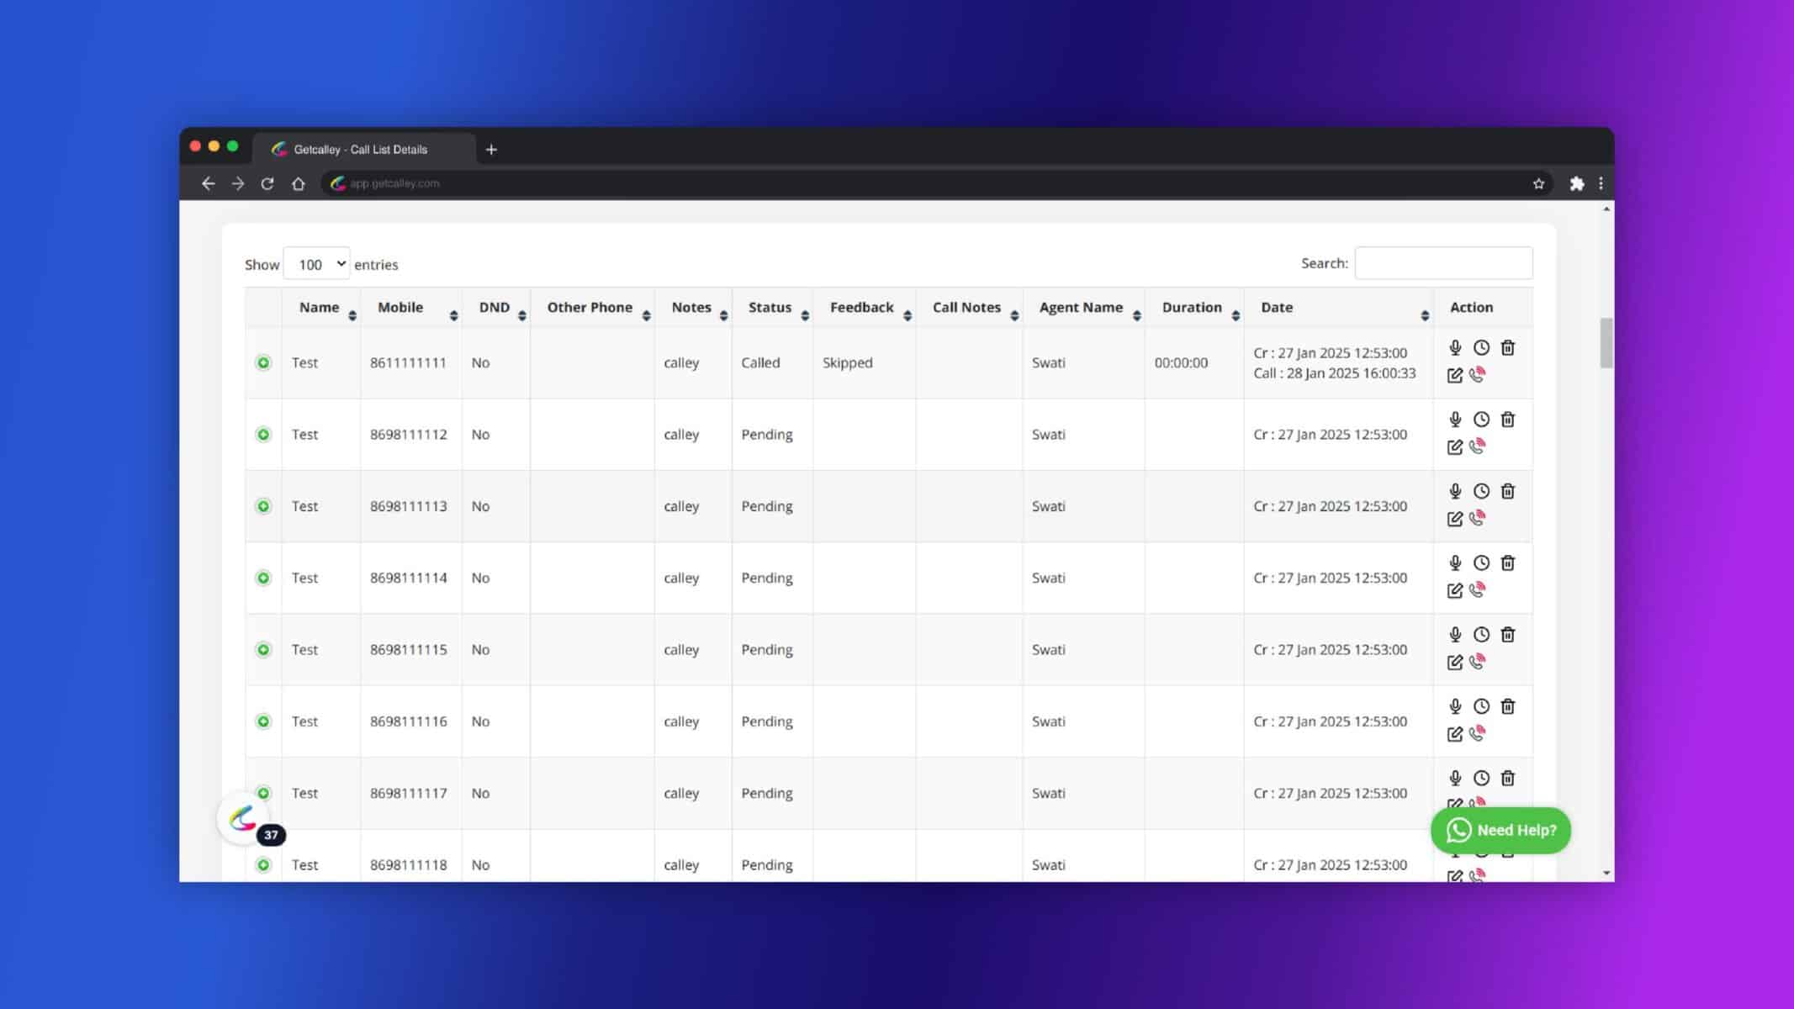This screenshot has height=1009, width=1794.
Task: Click trash icon for 8698111115 row
Action: (x=1507, y=634)
